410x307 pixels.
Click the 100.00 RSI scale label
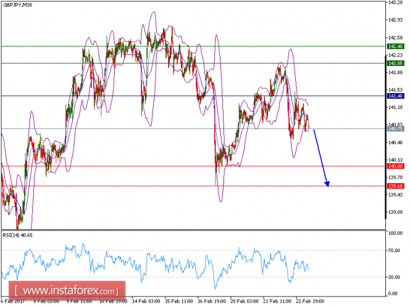(395, 234)
